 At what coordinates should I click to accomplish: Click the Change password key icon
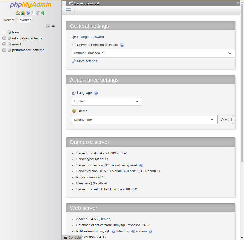coord(74,37)
